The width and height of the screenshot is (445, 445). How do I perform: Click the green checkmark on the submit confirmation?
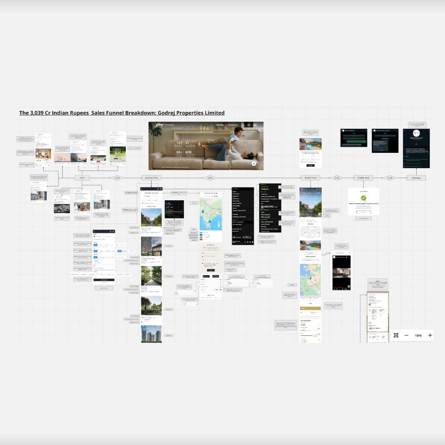coord(363,198)
